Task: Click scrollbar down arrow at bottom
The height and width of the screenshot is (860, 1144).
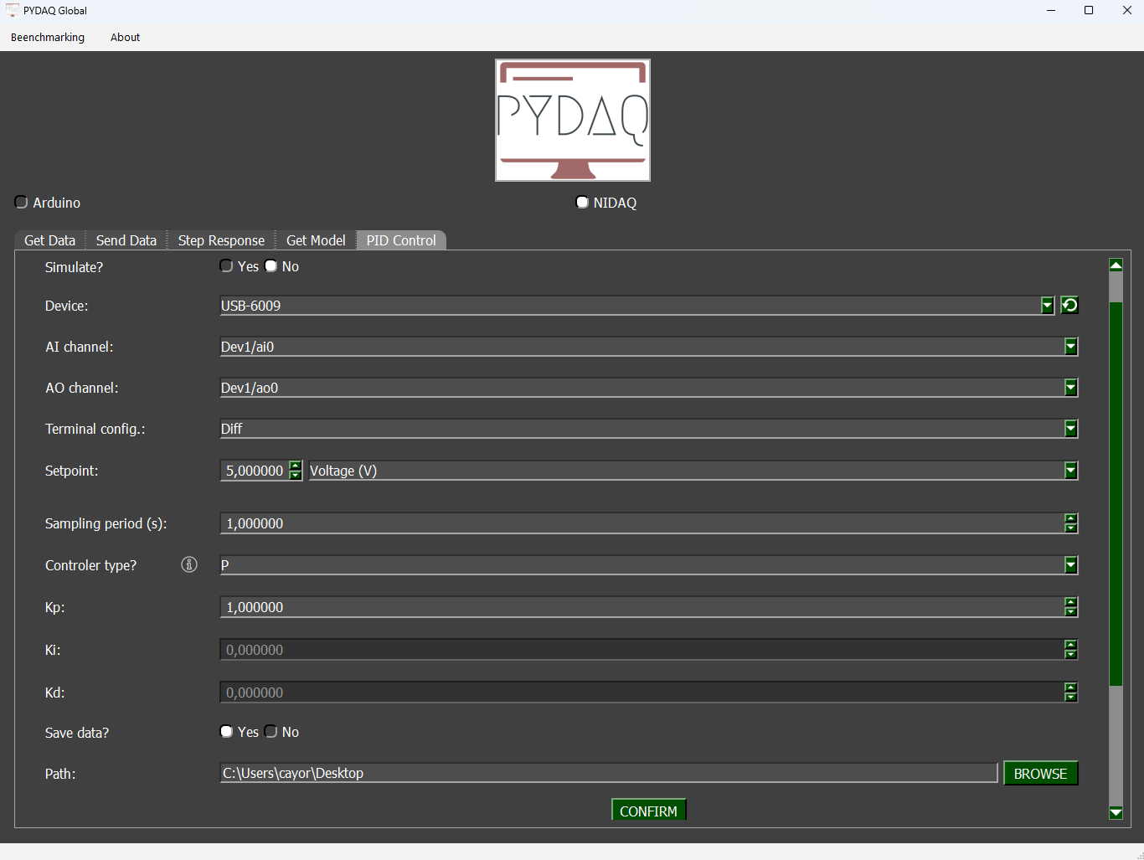Action: [1116, 812]
